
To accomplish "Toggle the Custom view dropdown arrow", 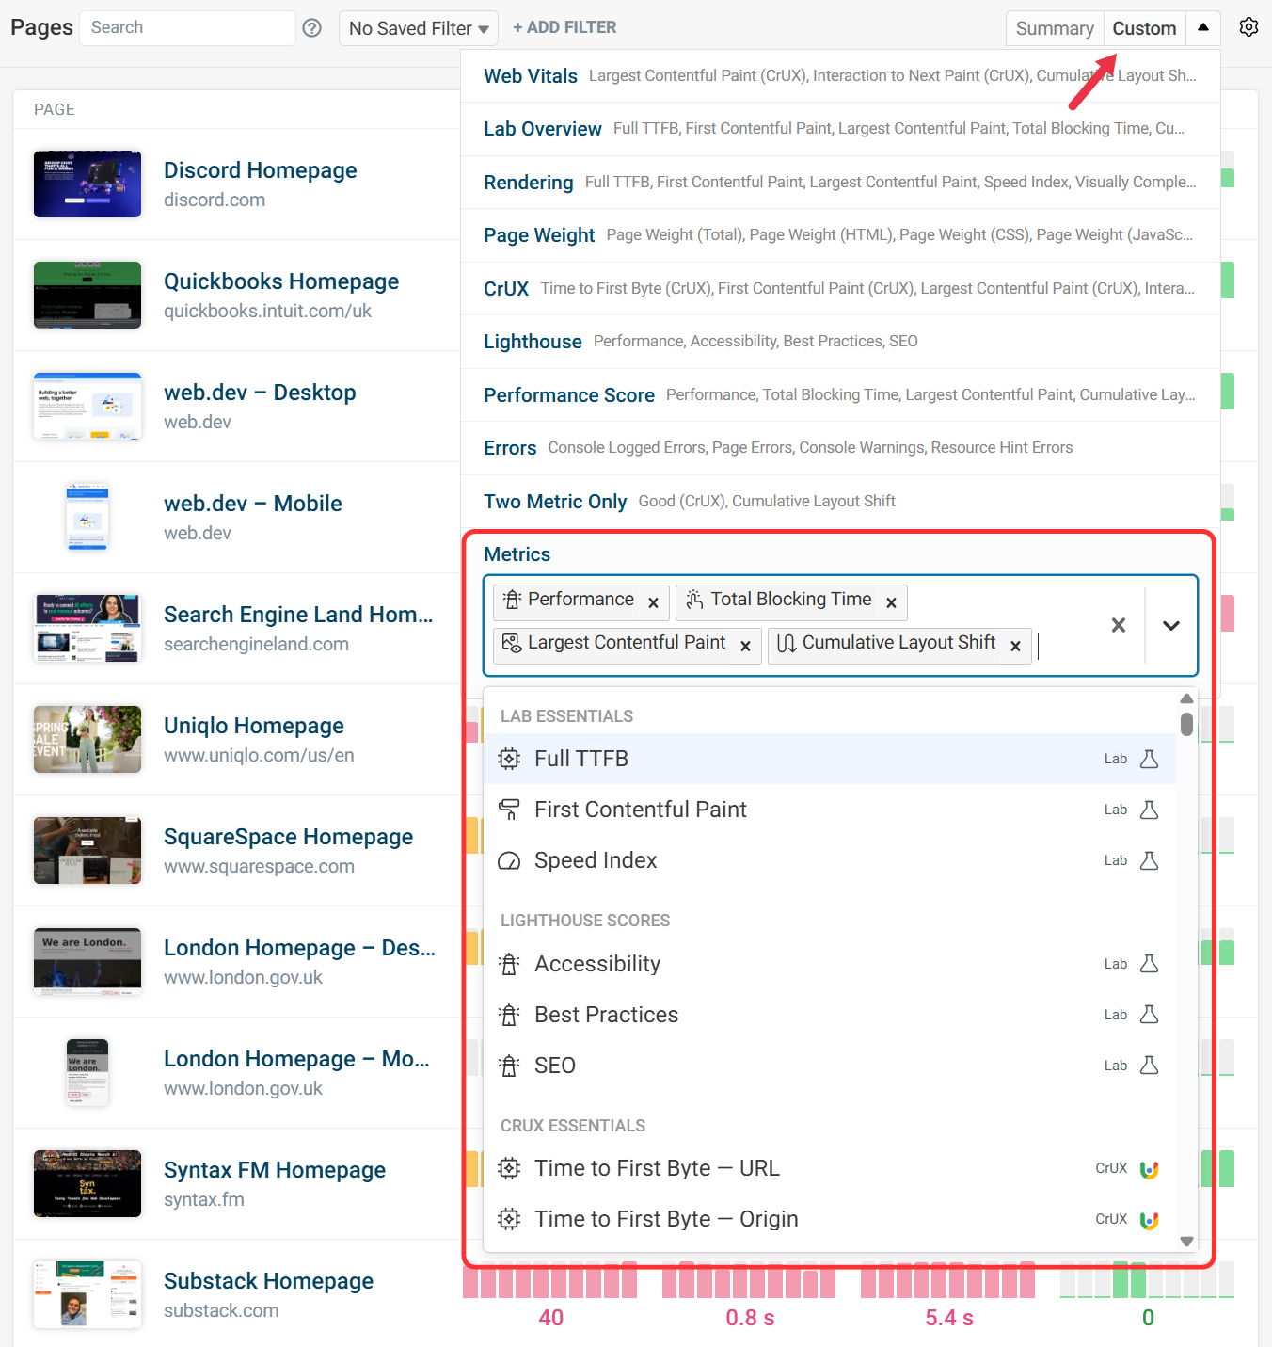I will click(1203, 28).
